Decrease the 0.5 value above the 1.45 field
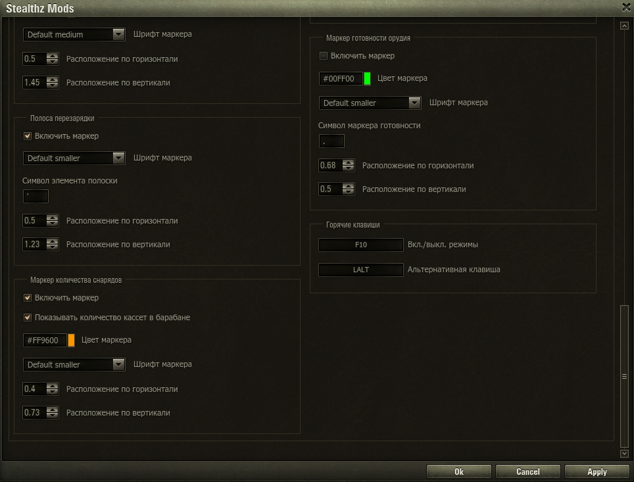634x482 pixels. (x=52, y=62)
